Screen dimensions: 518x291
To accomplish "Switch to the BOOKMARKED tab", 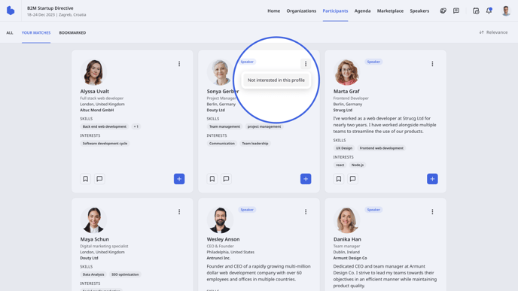I will 72,32.
